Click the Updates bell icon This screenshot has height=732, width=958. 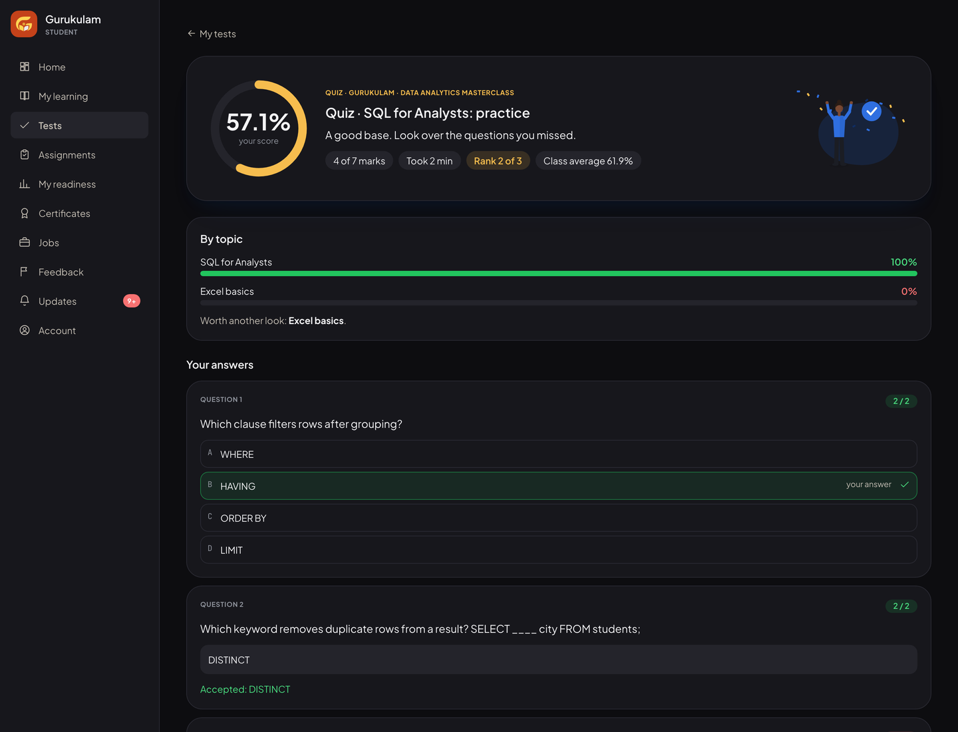point(25,301)
